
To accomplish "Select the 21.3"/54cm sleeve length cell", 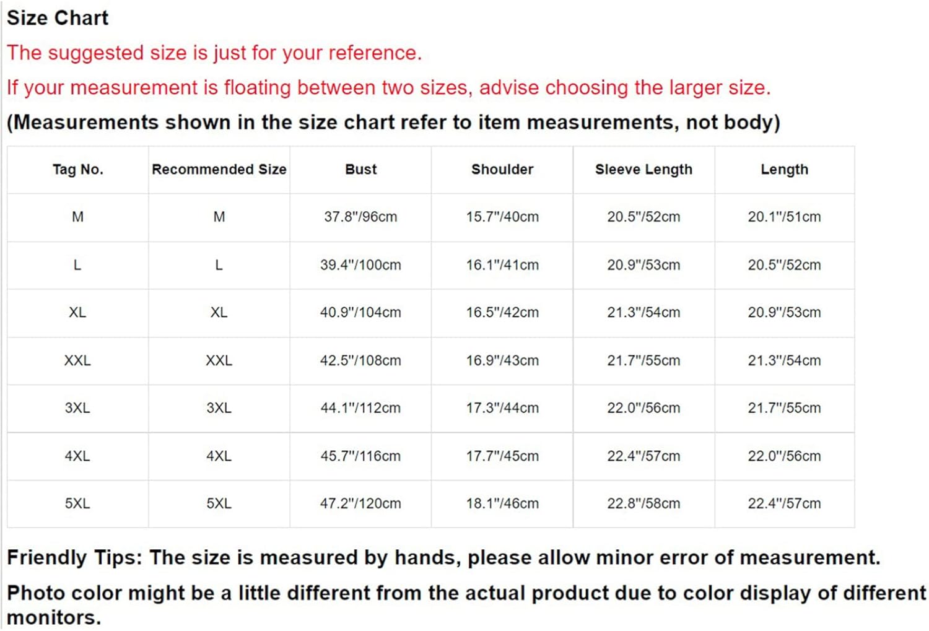I will (644, 313).
